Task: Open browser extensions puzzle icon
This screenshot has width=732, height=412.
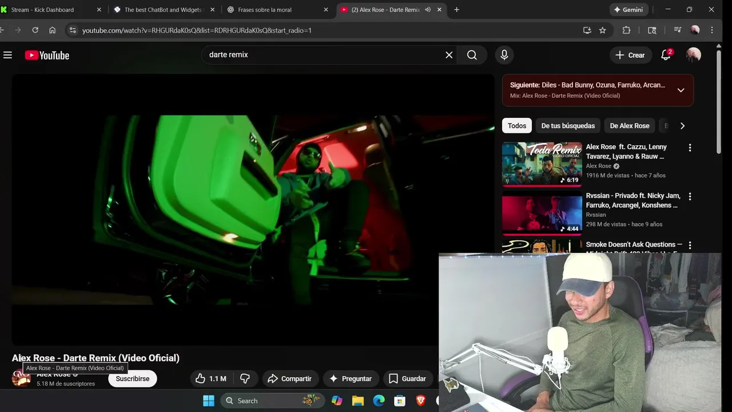Action: point(626,30)
